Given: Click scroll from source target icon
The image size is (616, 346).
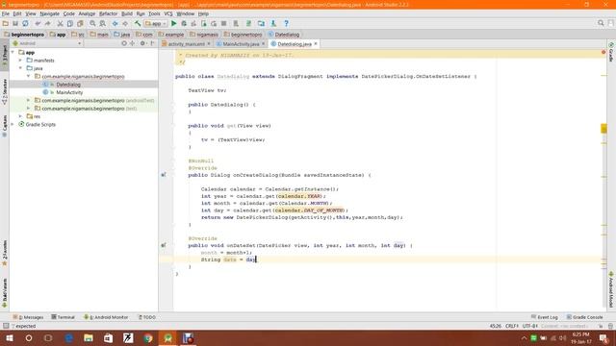Looking at the screenshot, I should point(124,43).
